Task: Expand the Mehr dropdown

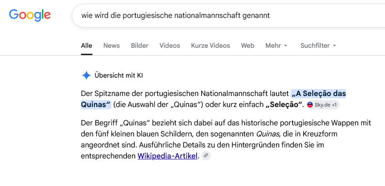Action: 276,45
